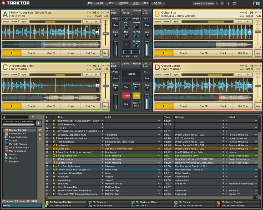Click the undo arrow next to the search field
The width and height of the screenshot is (263, 210).
pos(33,117)
